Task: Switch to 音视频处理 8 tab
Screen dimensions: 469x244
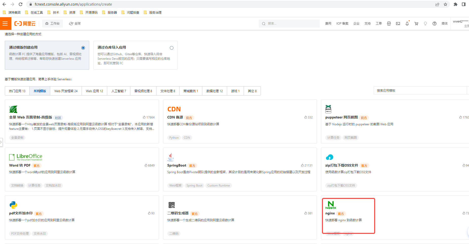Action: point(143,91)
